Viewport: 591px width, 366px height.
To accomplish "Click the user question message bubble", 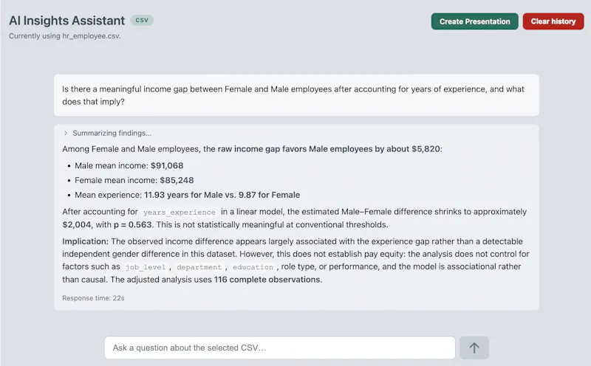I will click(296, 95).
